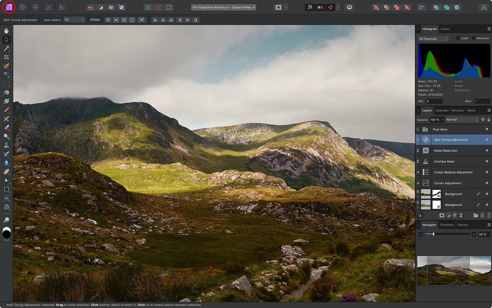Open the Normal blend mode dropdown
The image size is (492, 308).
click(x=462, y=120)
